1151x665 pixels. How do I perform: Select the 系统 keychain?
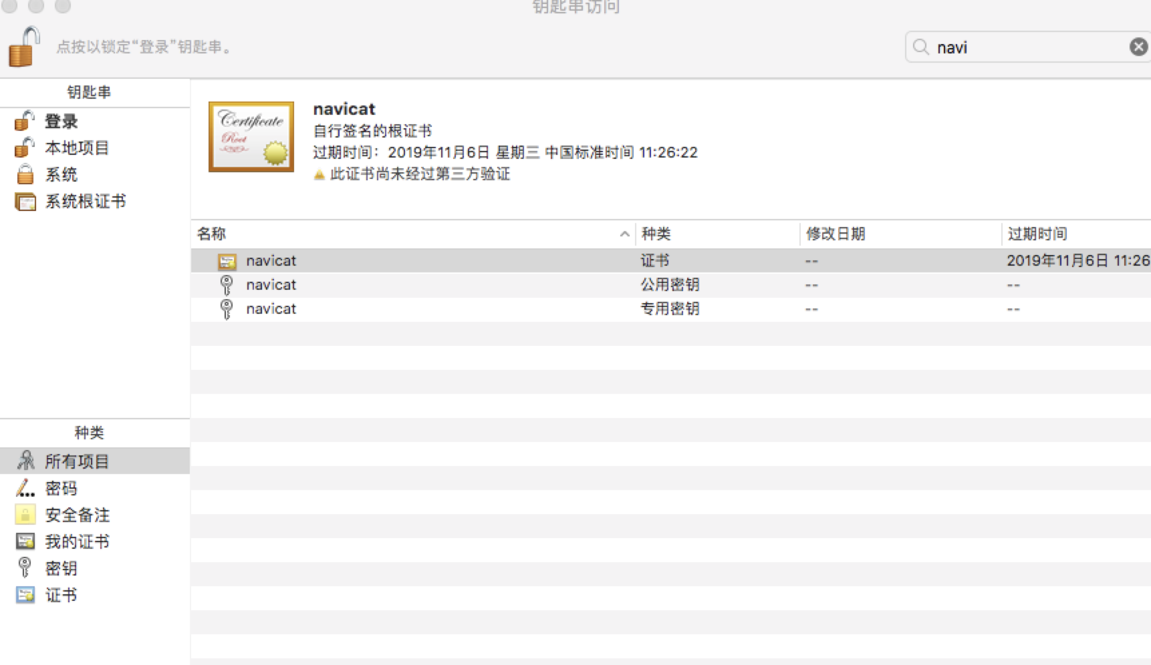pos(95,174)
